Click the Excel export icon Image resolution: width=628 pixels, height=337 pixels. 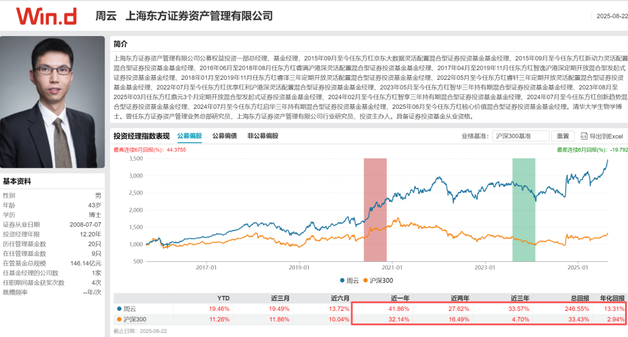click(584, 136)
